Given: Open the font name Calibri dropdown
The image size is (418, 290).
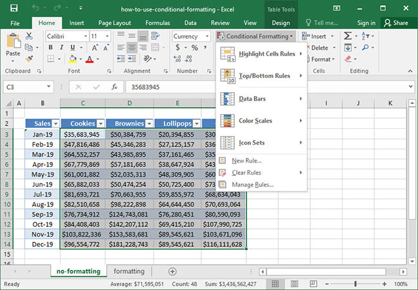Looking at the screenshot, I should coord(86,36).
